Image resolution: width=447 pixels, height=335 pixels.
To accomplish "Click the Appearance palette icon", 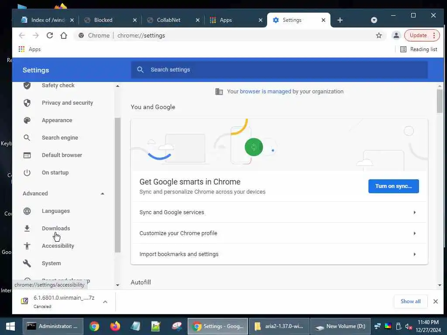I will coord(27,120).
